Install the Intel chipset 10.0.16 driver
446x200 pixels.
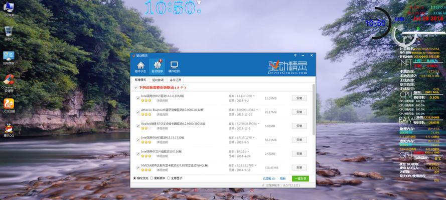(299, 153)
